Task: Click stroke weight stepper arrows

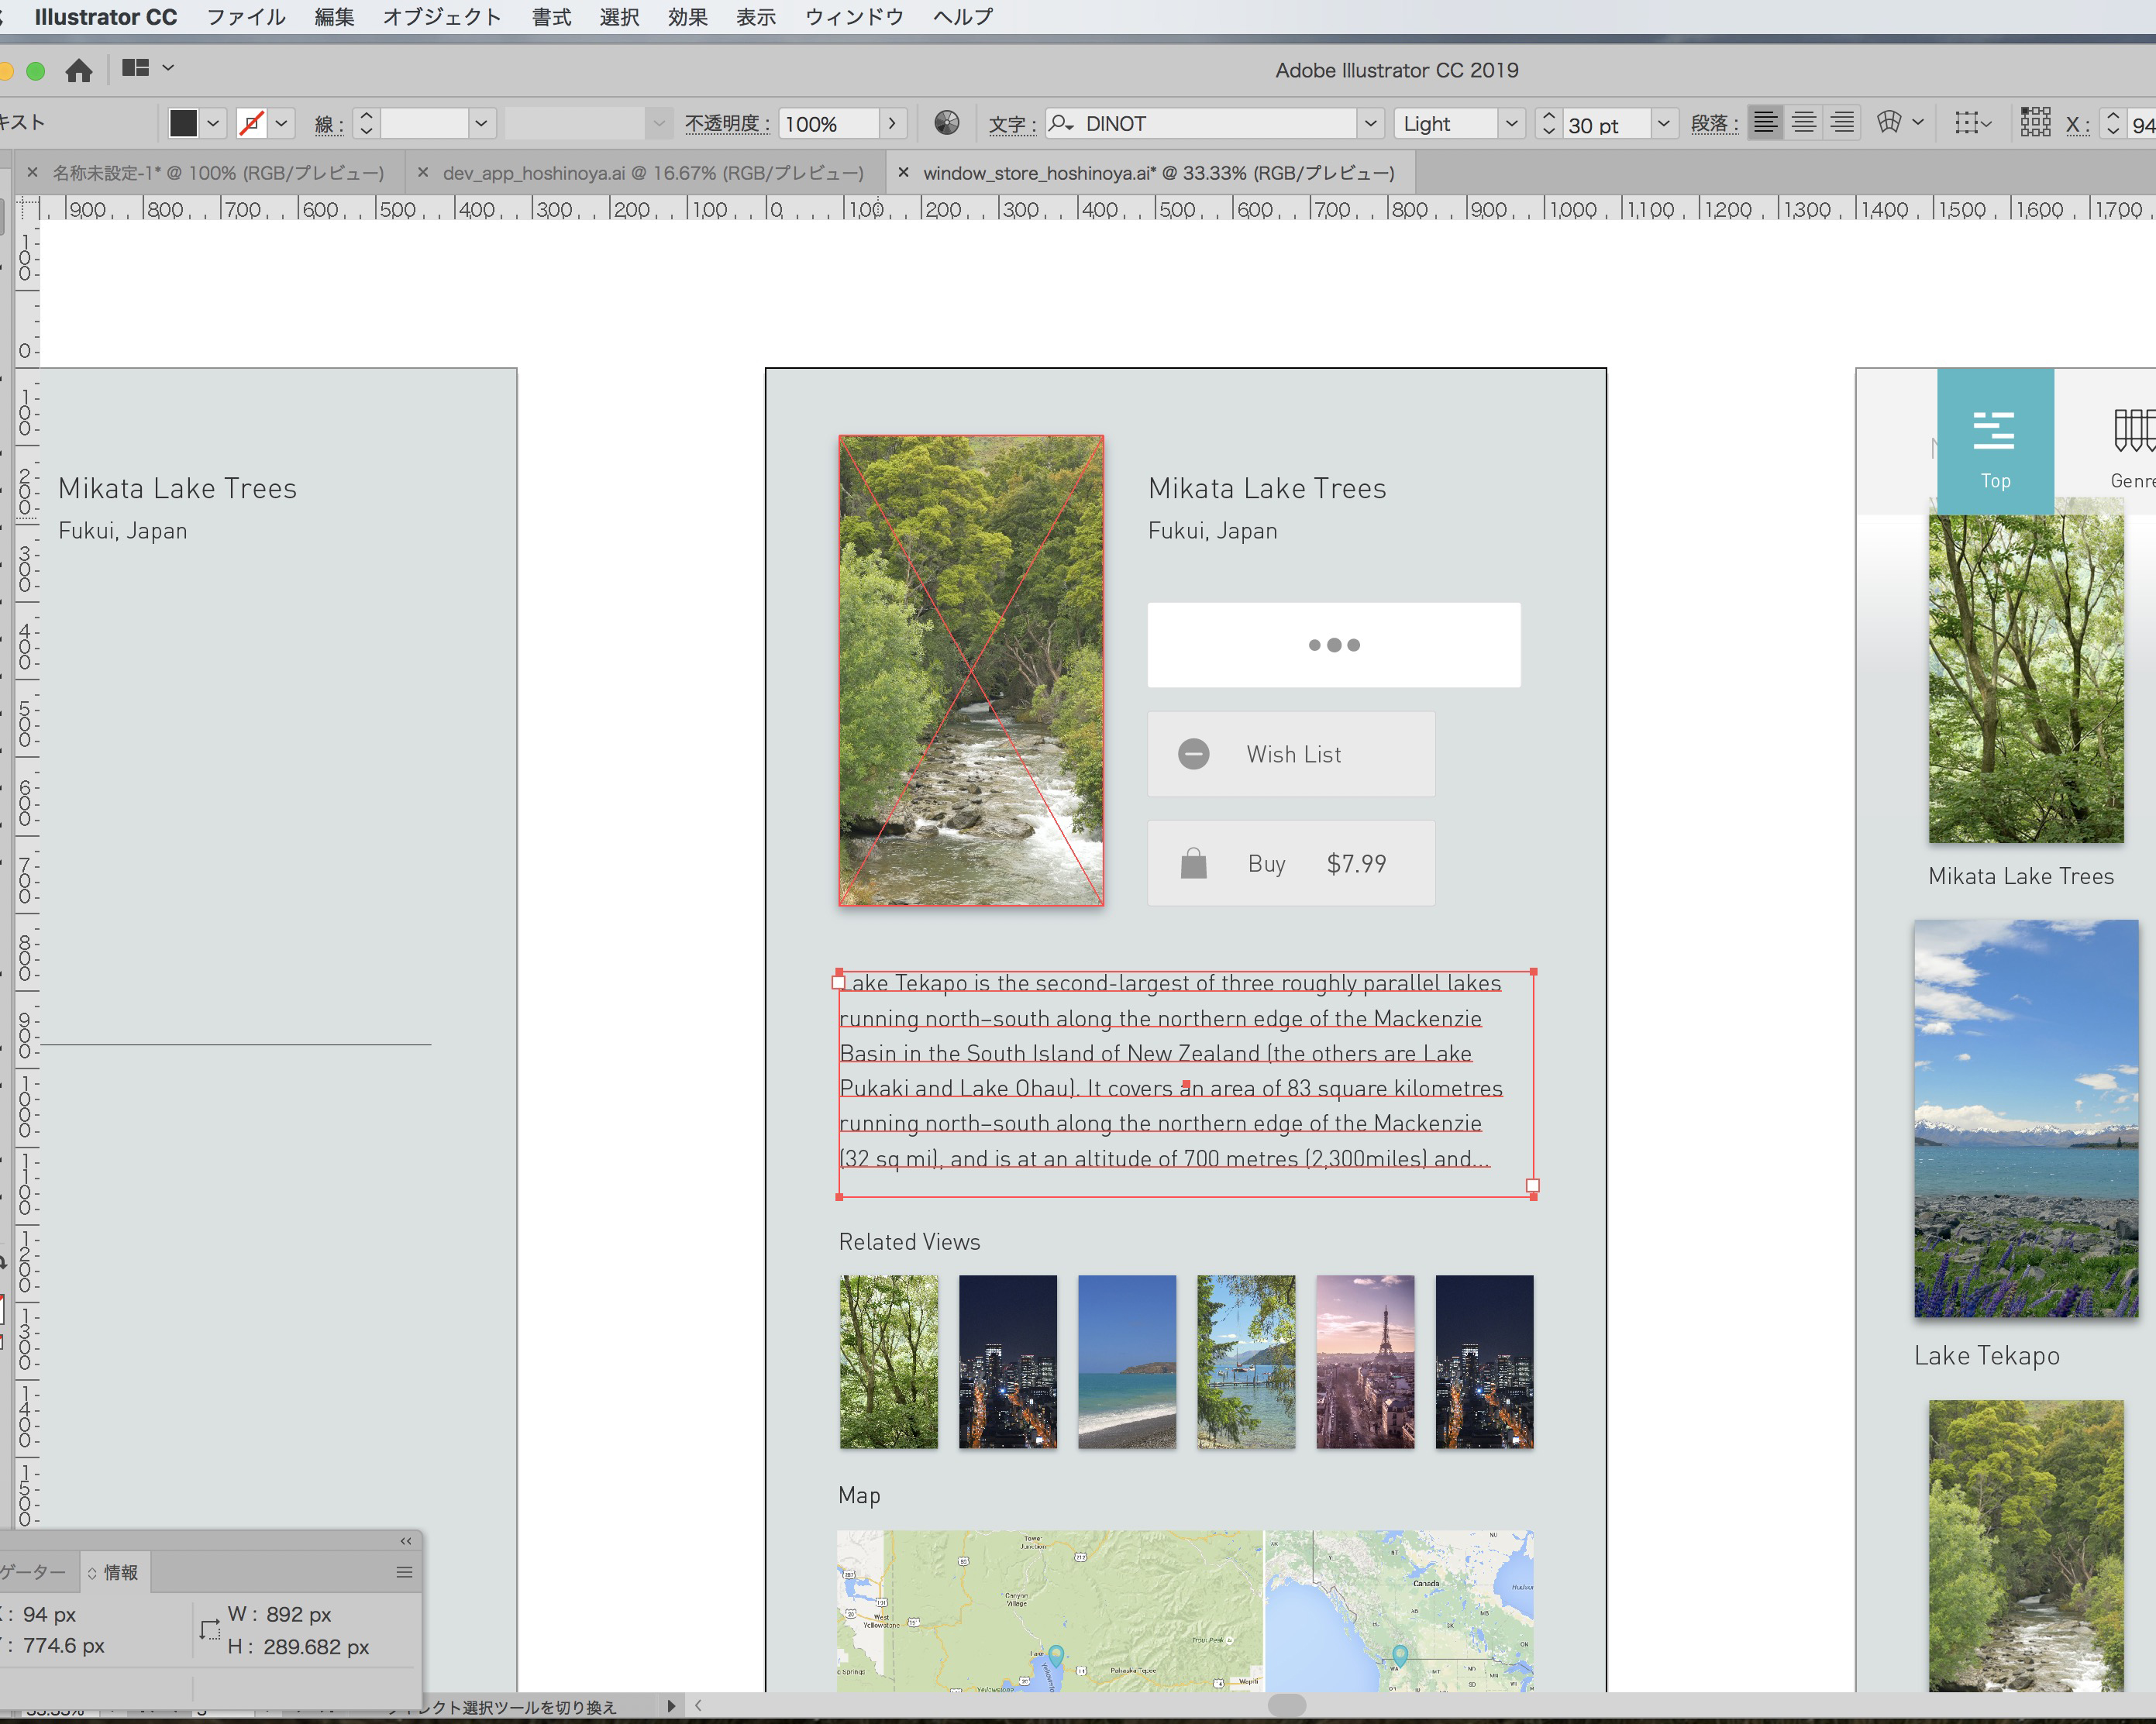Action: pos(366,123)
